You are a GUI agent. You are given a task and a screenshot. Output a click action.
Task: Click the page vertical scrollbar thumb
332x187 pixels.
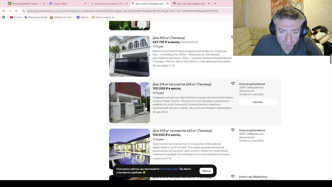click(330, 59)
